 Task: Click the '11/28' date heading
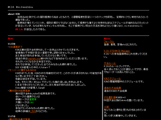pos(12,44)
